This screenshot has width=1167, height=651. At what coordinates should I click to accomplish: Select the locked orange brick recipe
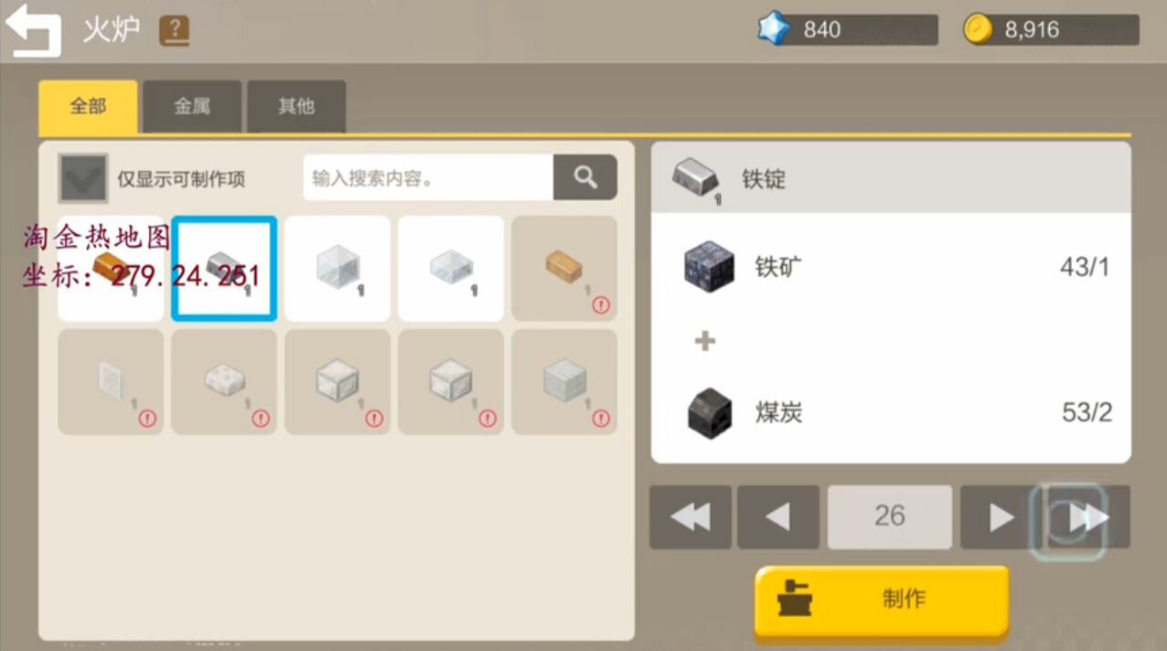(x=564, y=268)
